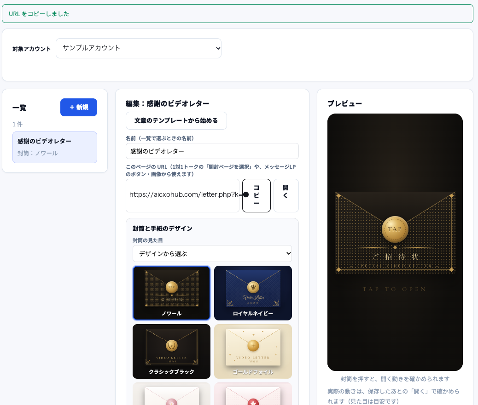478x405 pixels.
Task: Click the page URL text field
Action: click(x=183, y=195)
